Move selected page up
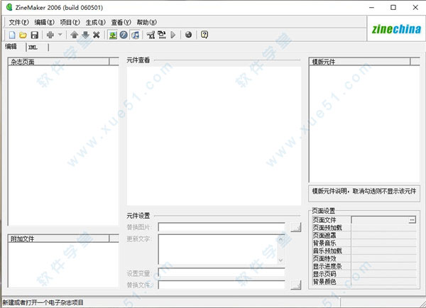 [x=75, y=35]
